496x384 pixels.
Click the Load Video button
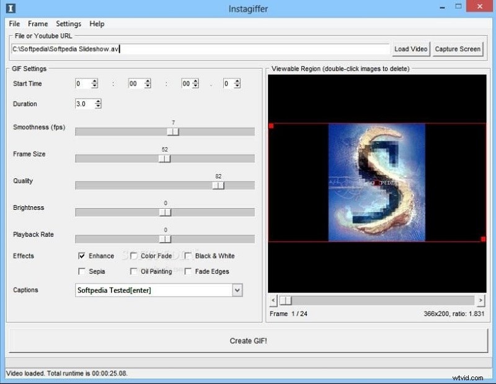[410, 49]
